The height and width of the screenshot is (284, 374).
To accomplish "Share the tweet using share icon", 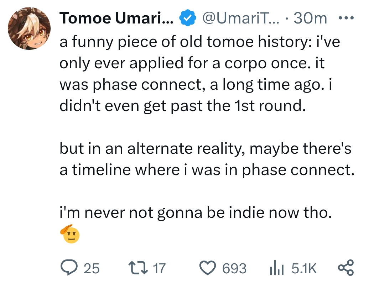I will [346, 268].
